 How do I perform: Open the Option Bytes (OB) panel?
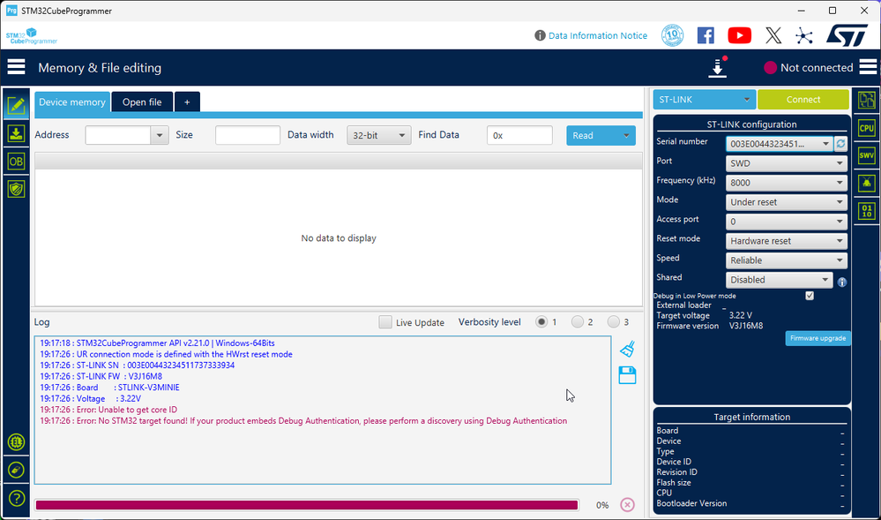16,162
